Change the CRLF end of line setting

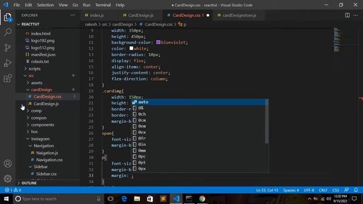pos(323,190)
